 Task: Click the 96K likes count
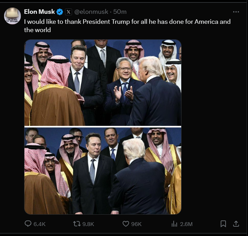(136, 224)
